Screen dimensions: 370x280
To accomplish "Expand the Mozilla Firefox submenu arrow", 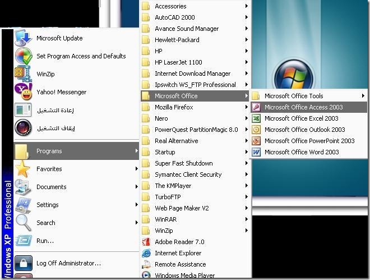I will pos(246,107).
